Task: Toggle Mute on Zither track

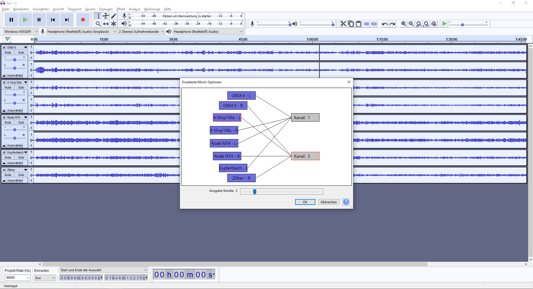Action: click(x=8, y=175)
